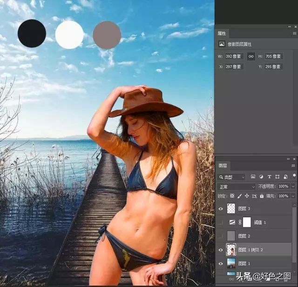This screenshot has height=287, width=298.
Task: Click the pixel layer filter icon
Action: (253, 177)
